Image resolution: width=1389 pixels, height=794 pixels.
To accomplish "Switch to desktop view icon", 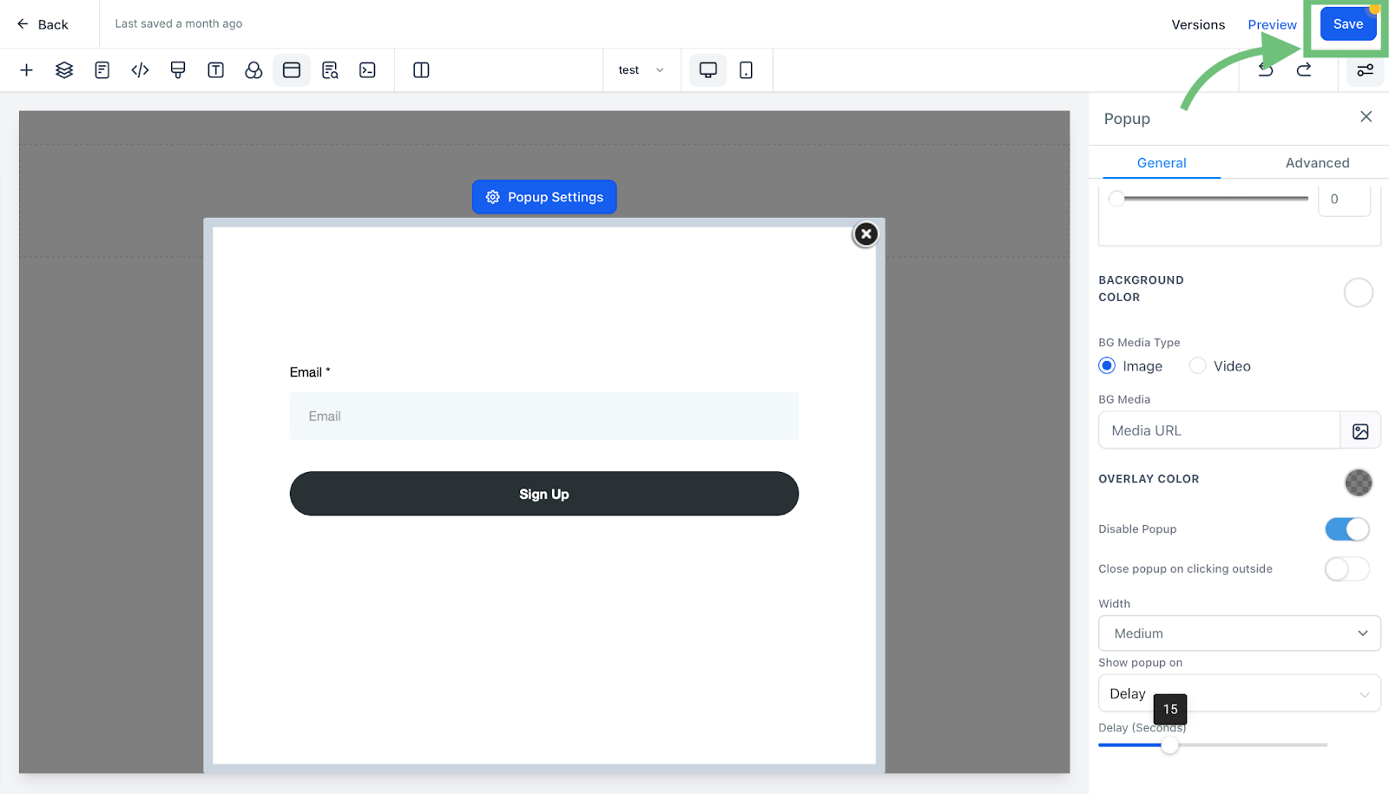I will click(708, 70).
